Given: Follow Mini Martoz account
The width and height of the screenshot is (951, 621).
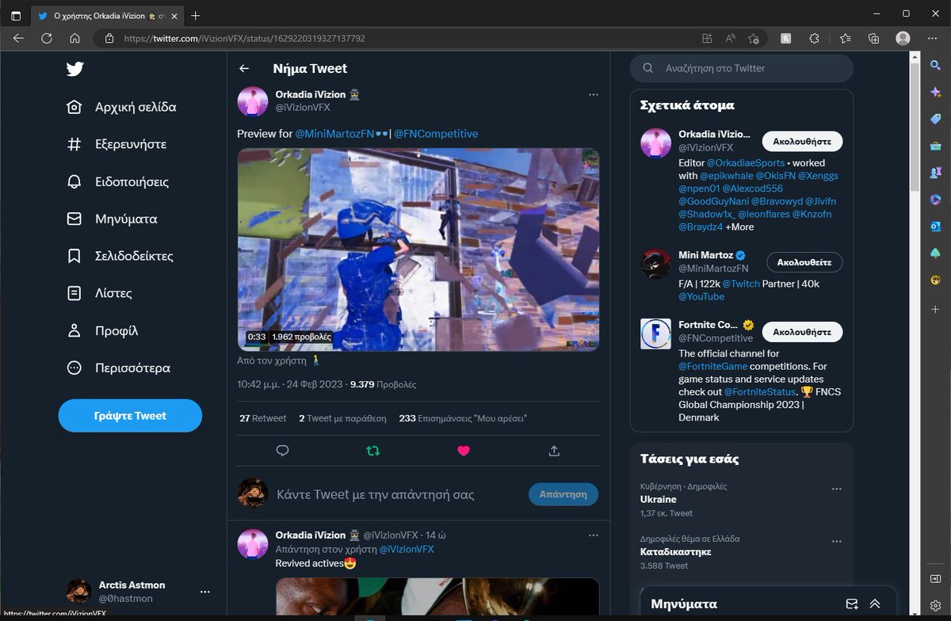Looking at the screenshot, I should pos(804,261).
